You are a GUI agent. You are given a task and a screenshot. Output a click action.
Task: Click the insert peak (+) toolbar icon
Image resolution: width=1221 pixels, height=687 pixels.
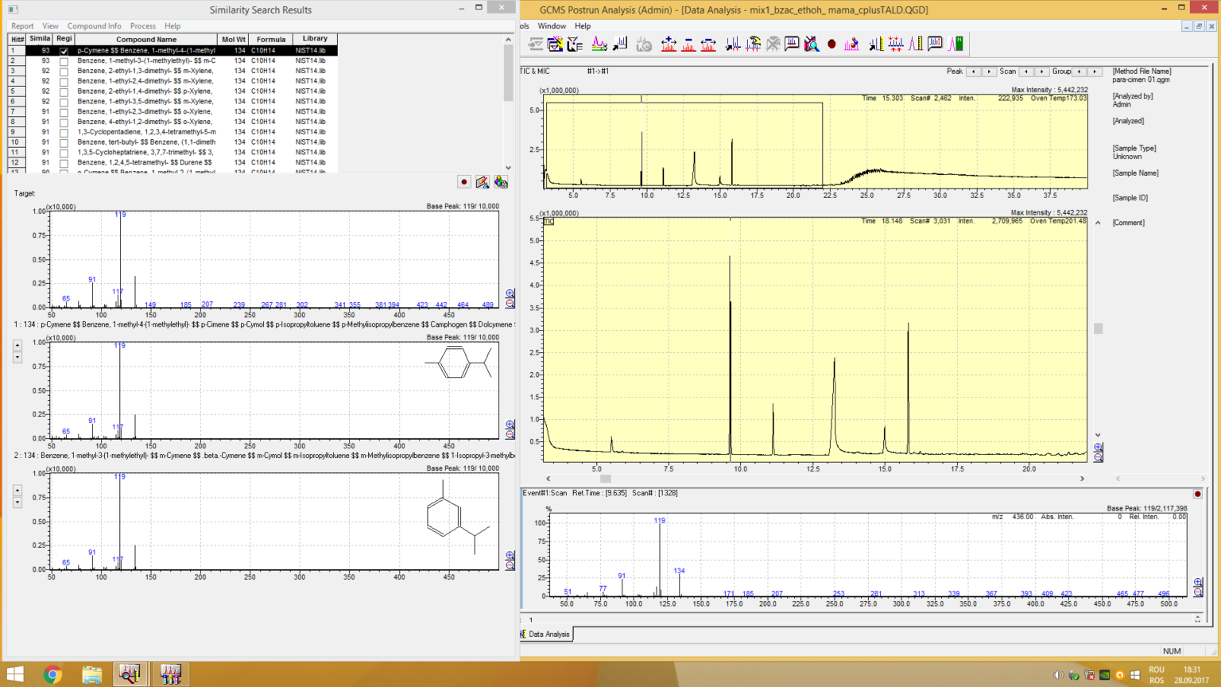pos(669,44)
